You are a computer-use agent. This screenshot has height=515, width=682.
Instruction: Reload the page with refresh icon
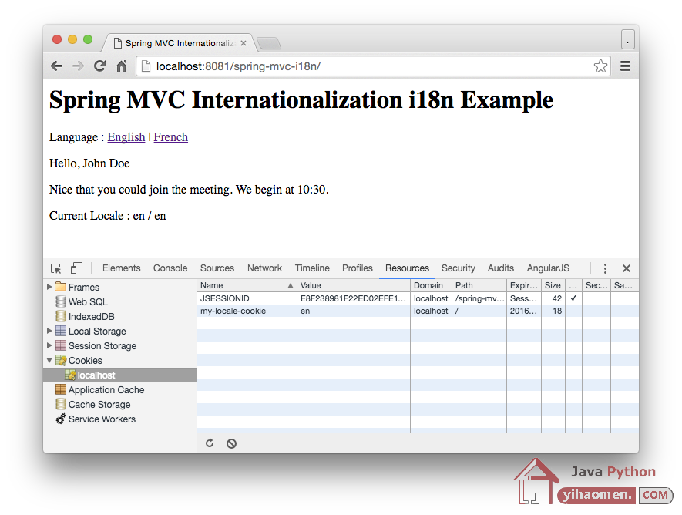point(99,66)
